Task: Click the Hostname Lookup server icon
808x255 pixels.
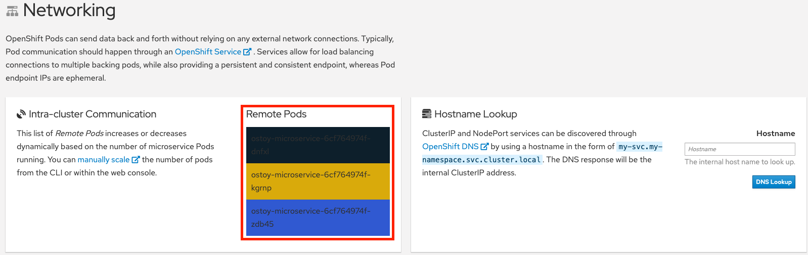Action: [427, 114]
